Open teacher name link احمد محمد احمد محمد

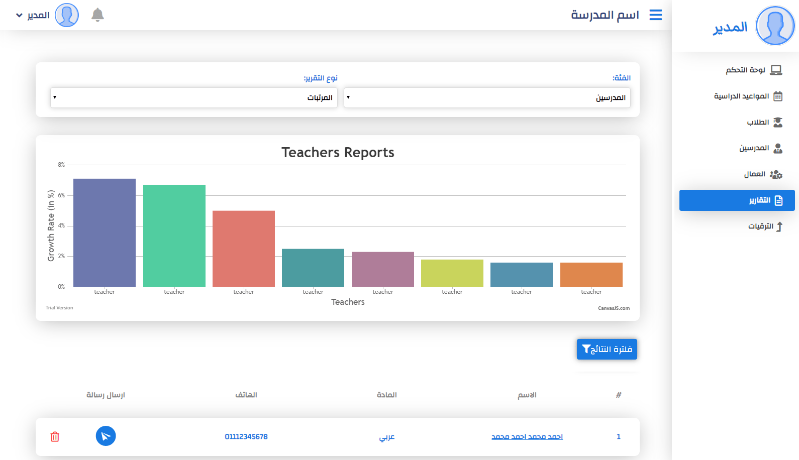point(527,436)
